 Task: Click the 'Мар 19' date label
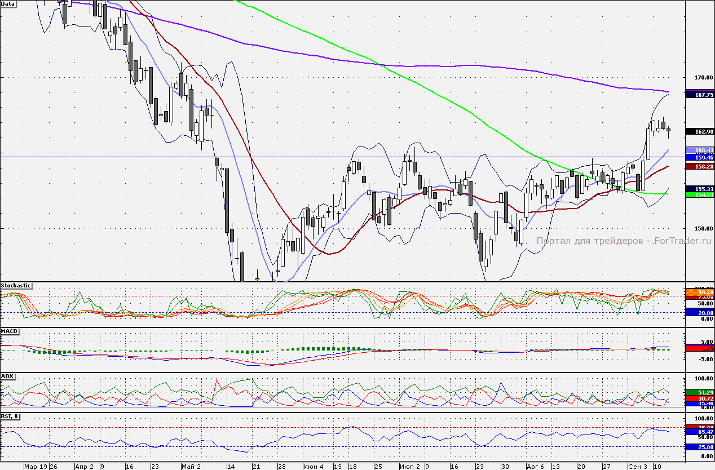[36, 467]
